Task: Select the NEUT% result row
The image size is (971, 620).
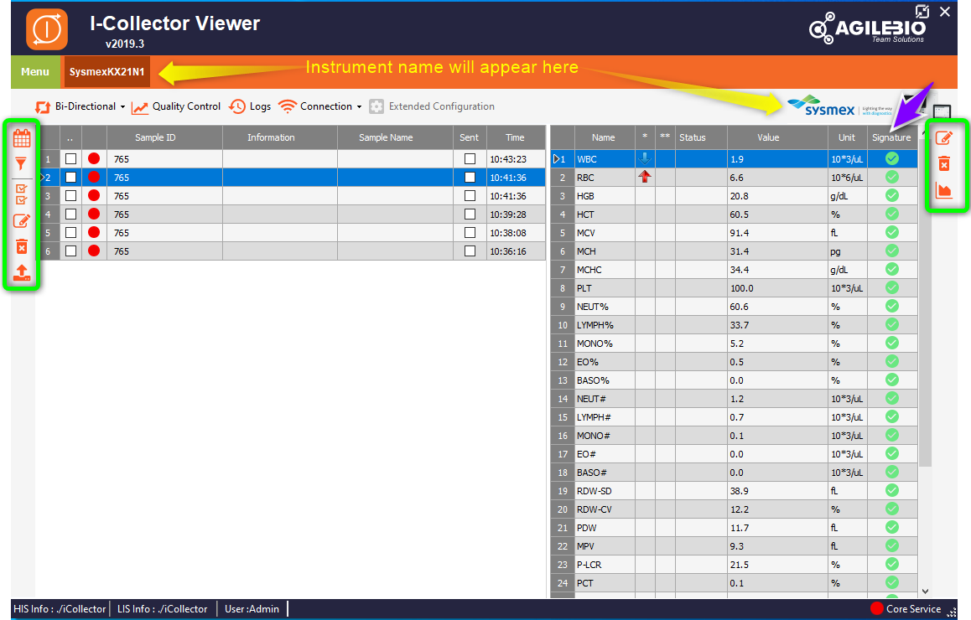Action: pos(734,307)
